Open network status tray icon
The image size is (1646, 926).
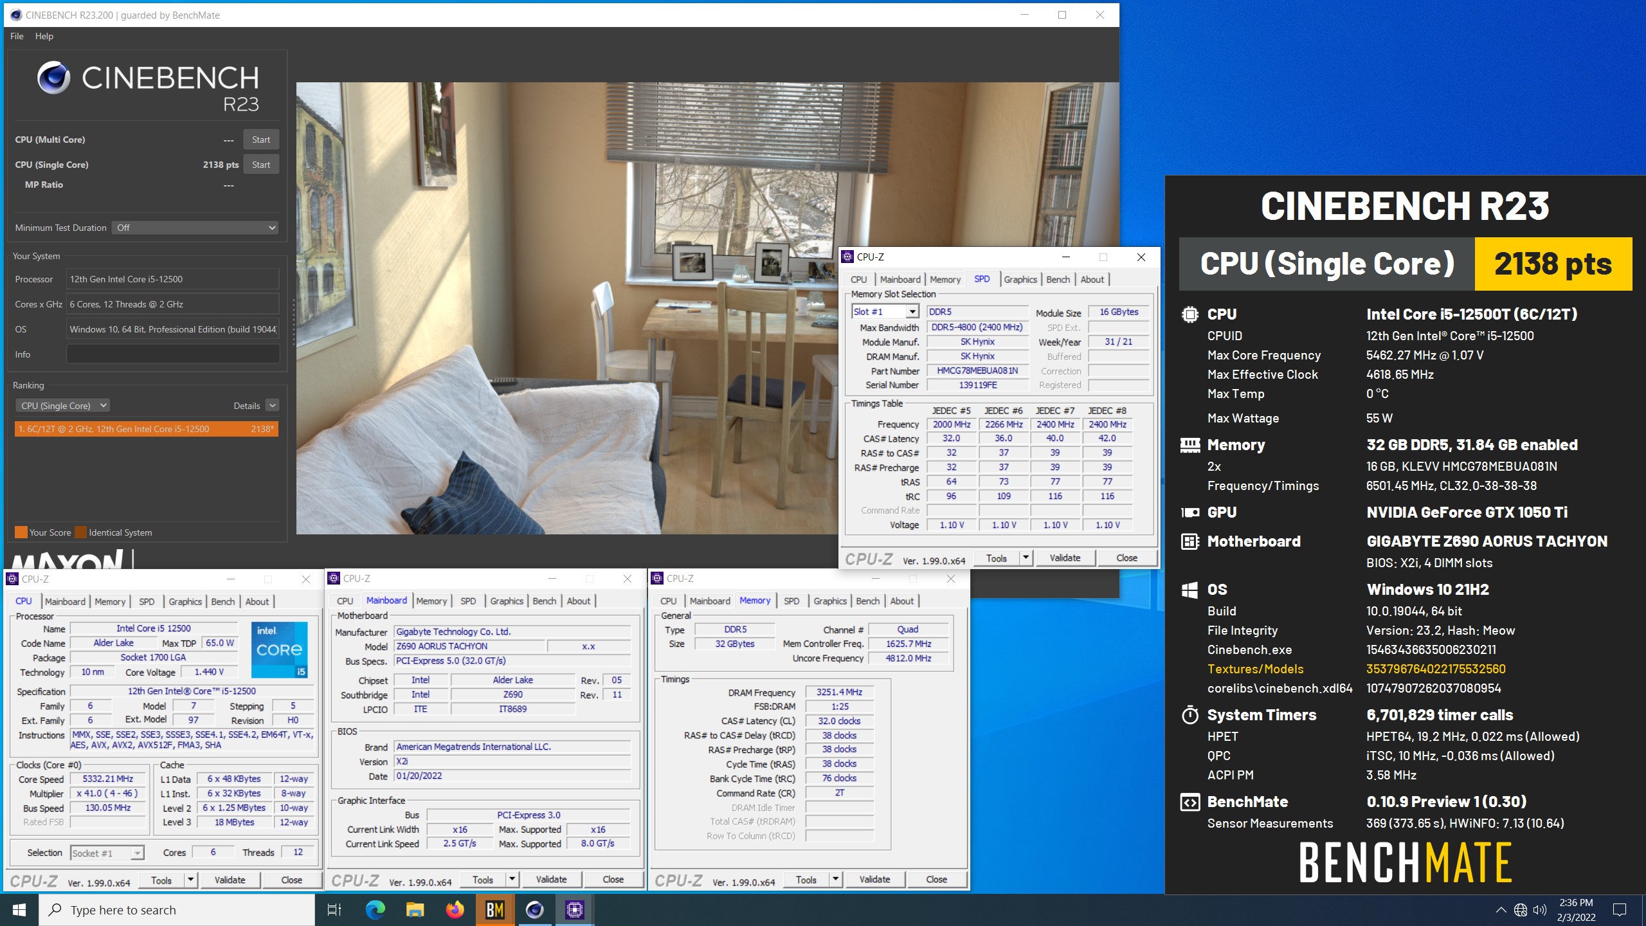(x=1520, y=910)
